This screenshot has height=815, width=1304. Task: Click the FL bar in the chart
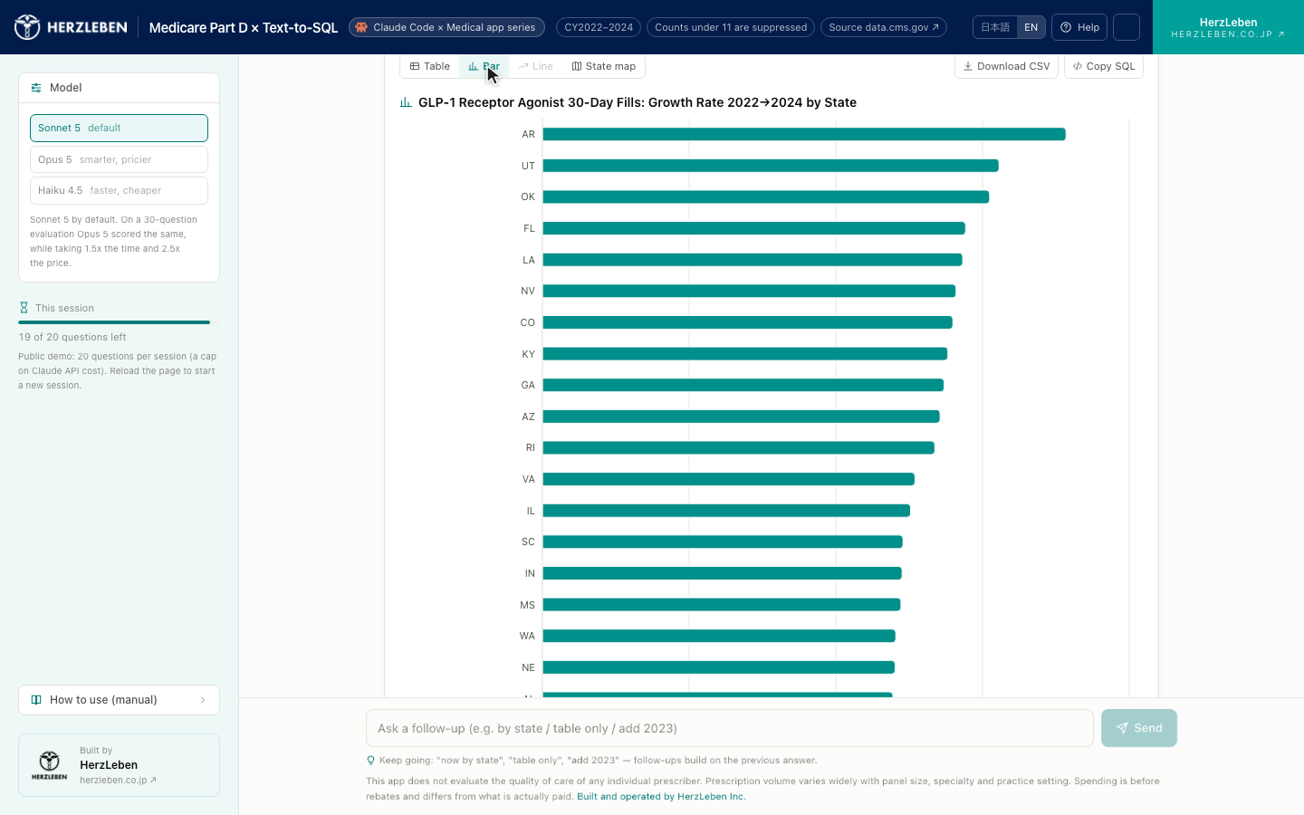754,228
